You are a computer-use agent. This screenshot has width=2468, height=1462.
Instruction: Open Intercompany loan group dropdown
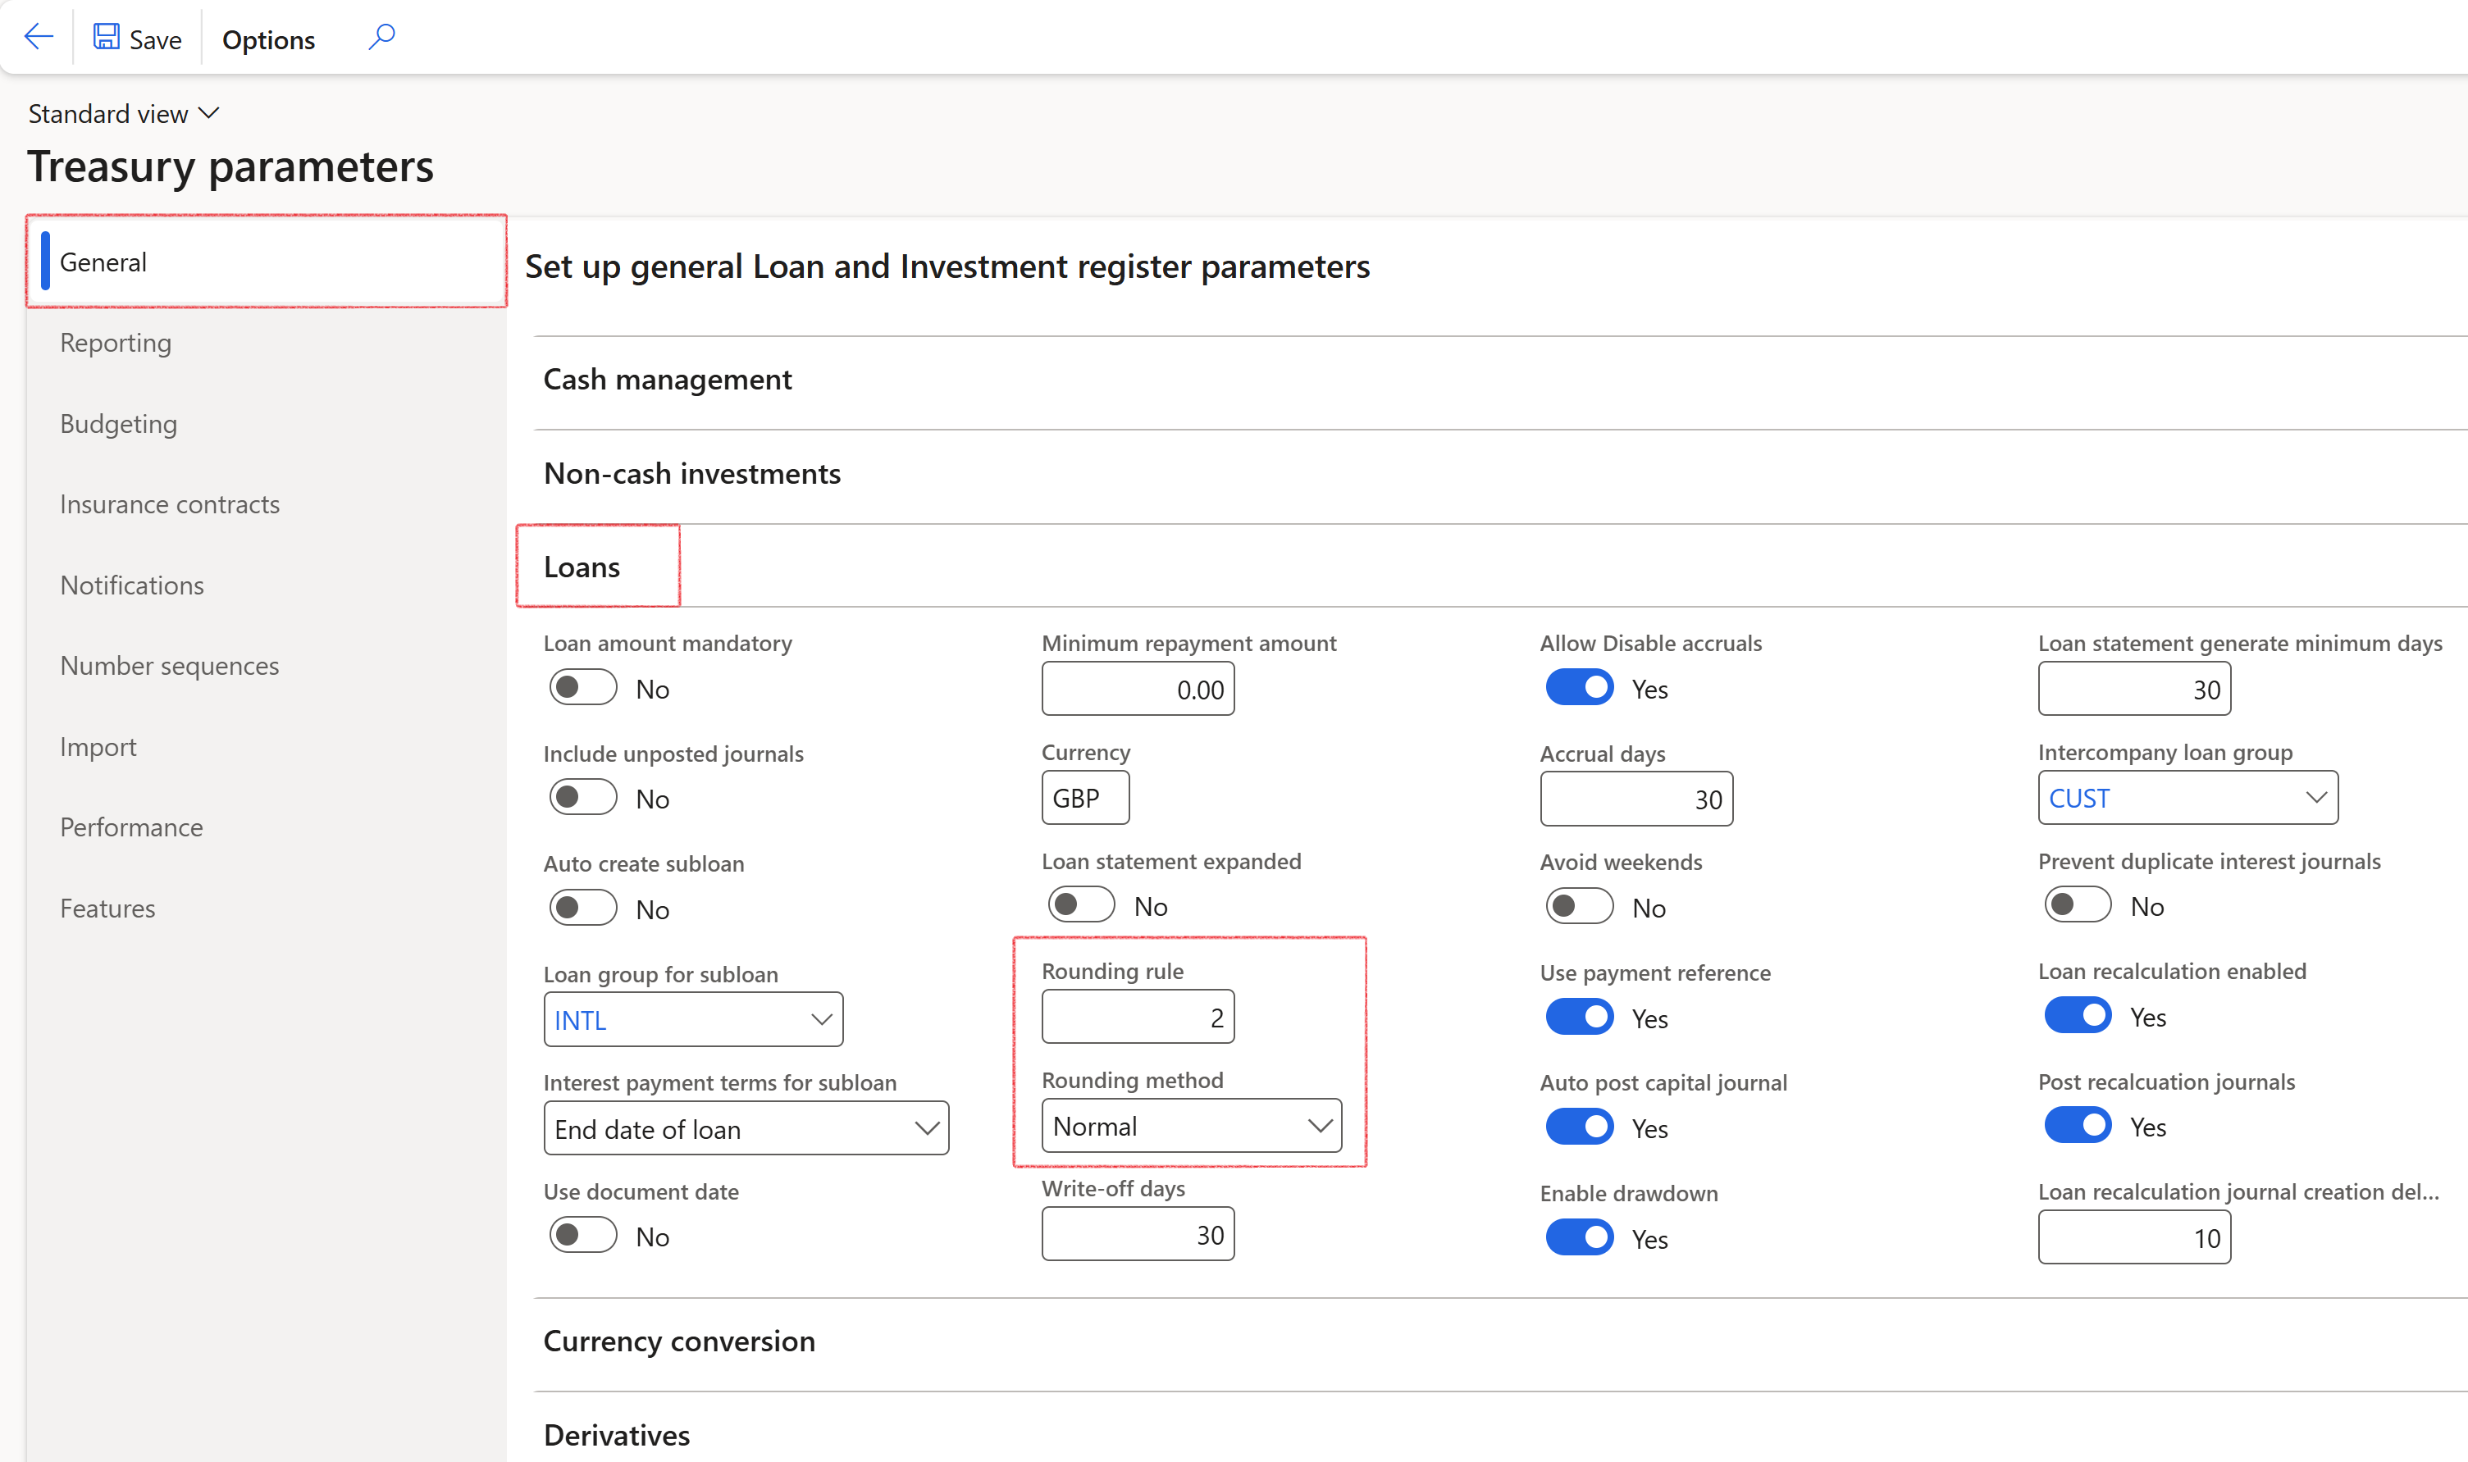[x=2187, y=797]
